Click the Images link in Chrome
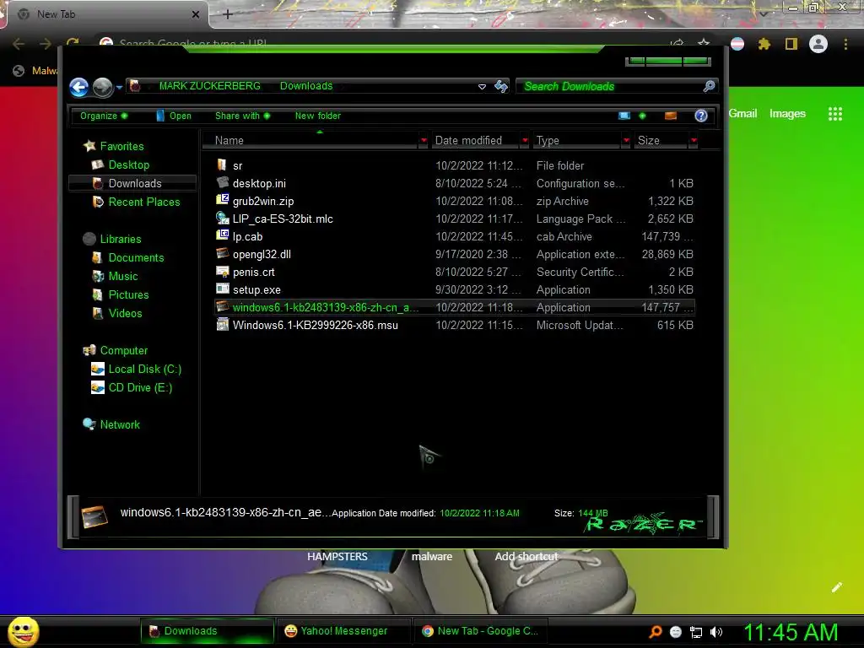Viewport: 864px width, 648px height. pos(787,114)
